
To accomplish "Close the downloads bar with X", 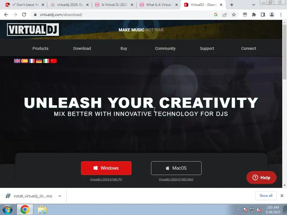I will pos(282,196).
